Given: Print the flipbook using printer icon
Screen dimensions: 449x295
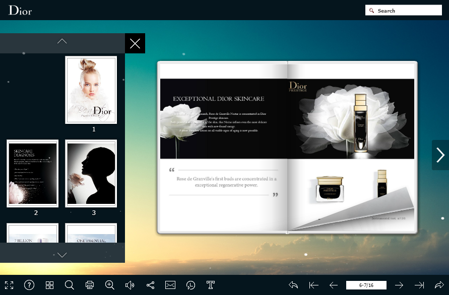Looking at the screenshot, I should coord(90,285).
